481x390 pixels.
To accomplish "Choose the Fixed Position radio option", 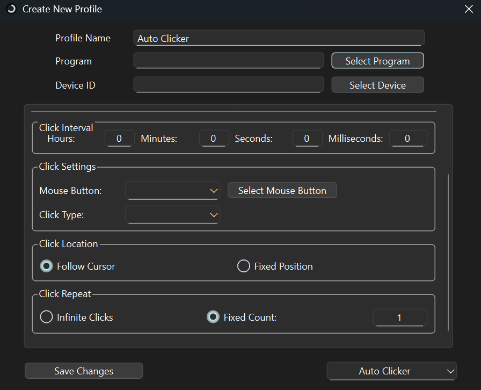I will tap(244, 266).
